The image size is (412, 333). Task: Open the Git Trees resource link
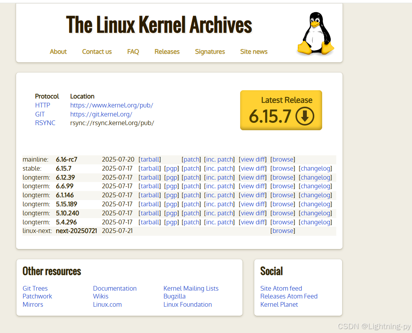tap(35, 288)
